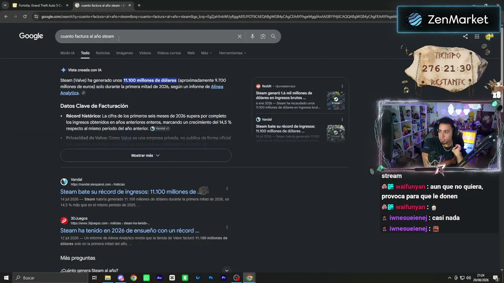504x283 pixels.
Task: Select the Imágenes search tab
Action: (124, 53)
